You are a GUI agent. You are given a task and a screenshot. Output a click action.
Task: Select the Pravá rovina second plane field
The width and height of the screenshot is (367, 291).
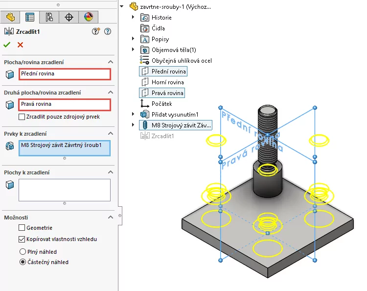(x=65, y=104)
